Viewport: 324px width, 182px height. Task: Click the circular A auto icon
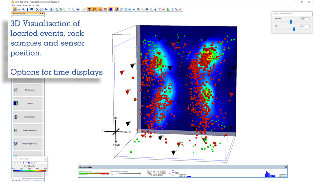pos(177,9)
